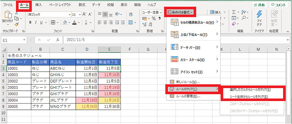This screenshot has width=292, height=124.
Task: Click the Fill down icon in editing group
Action: (234, 18)
